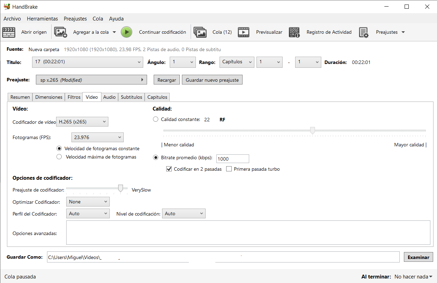437x283 pixels.
Task: Expand the Preajustes toolbar dropdown arrow
Action: pos(403,32)
